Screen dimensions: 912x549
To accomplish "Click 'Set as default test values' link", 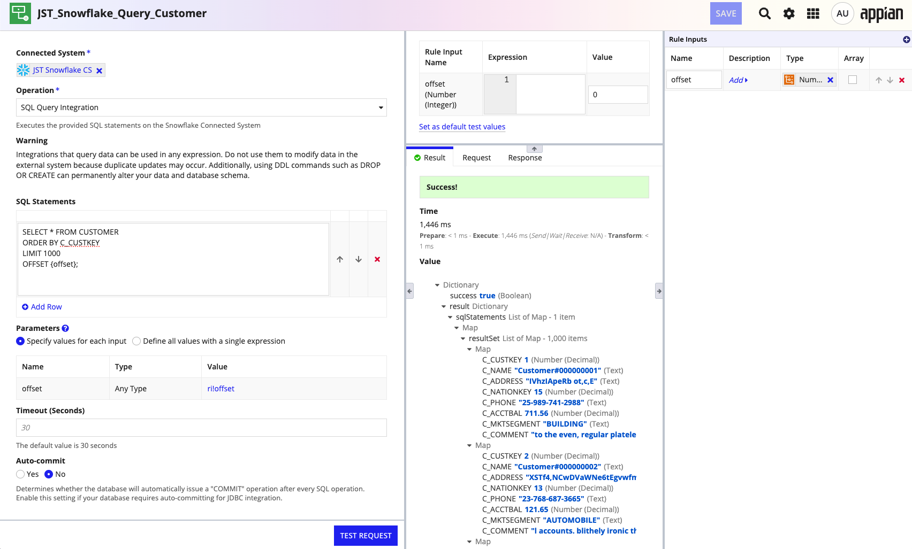I will coord(462,127).
